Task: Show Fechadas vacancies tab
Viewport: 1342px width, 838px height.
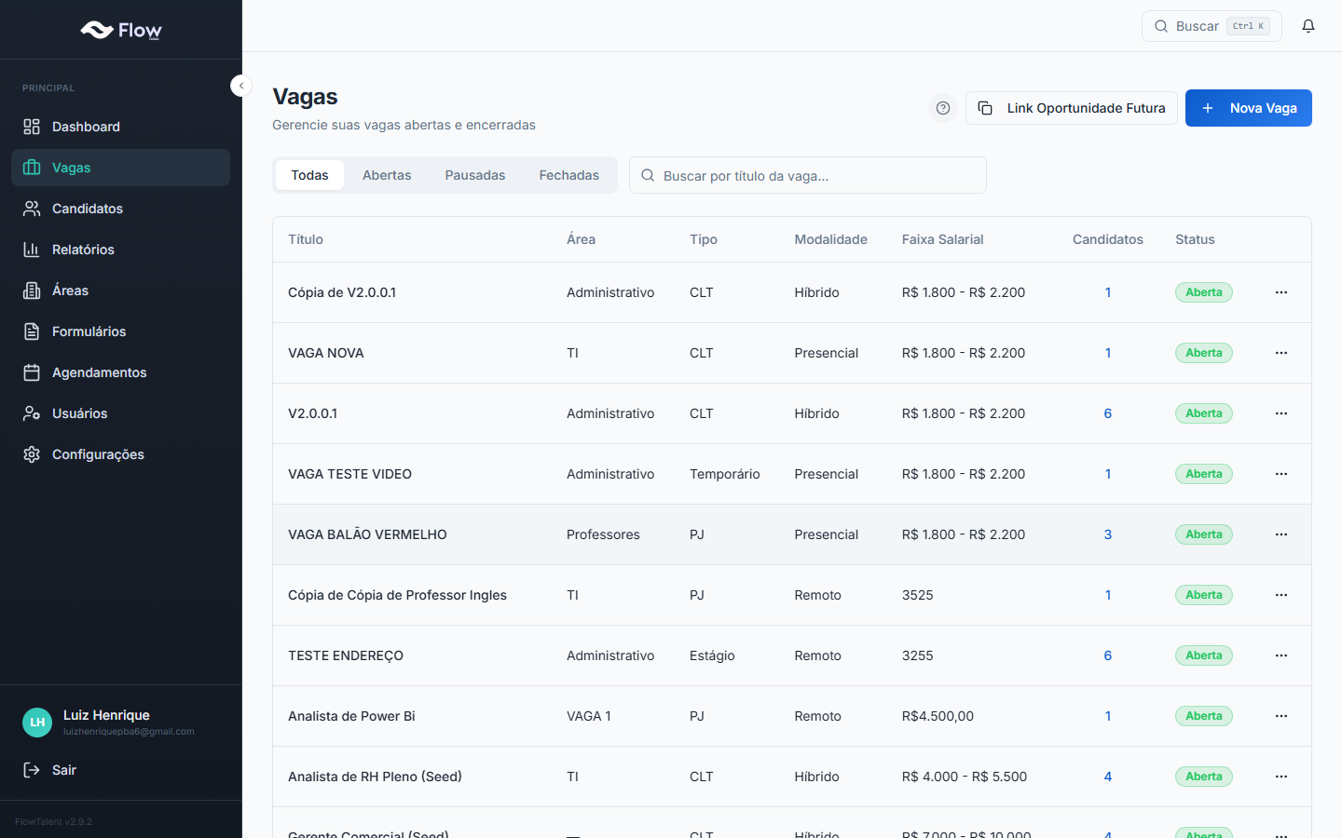Action: click(x=568, y=175)
